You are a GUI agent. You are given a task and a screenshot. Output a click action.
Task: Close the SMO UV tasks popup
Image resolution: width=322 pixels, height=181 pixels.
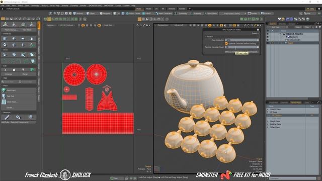(x=258, y=30)
